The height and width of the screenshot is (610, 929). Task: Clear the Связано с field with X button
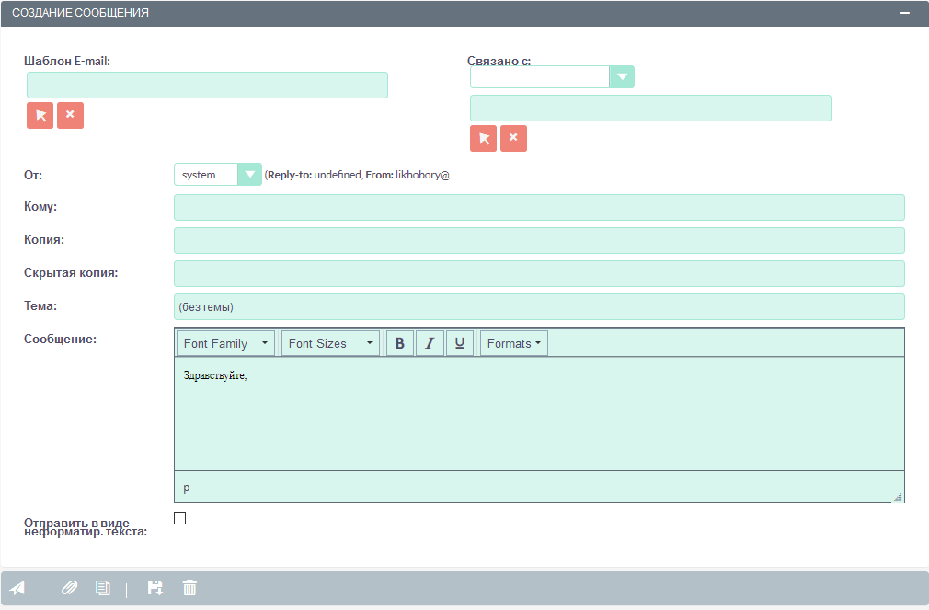tap(513, 138)
